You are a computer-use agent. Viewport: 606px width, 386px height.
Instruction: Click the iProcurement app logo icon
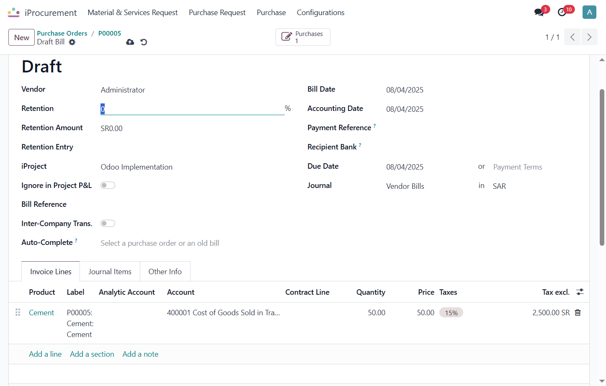[x=14, y=13]
